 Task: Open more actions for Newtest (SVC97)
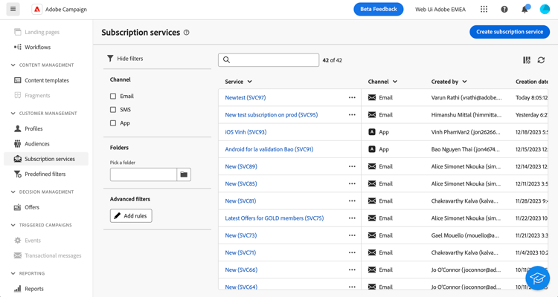(352, 98)
